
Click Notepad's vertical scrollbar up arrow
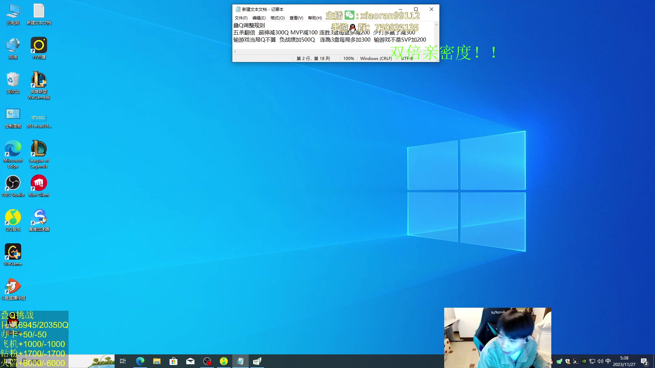point(436,25)
